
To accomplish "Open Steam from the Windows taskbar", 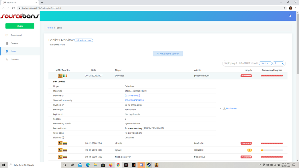I will coord(149,165).
